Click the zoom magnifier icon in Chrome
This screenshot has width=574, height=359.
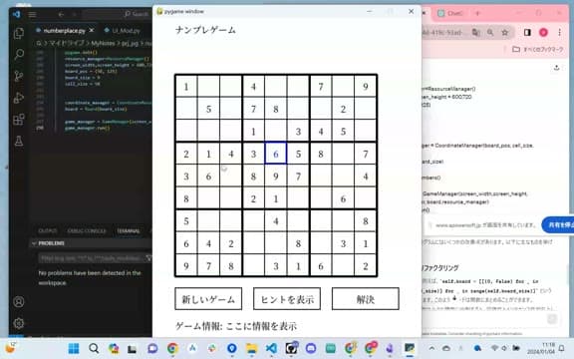tap(490, 33)
